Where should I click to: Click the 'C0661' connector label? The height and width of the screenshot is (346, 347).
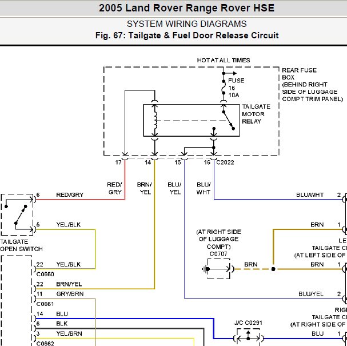point(45,304)
